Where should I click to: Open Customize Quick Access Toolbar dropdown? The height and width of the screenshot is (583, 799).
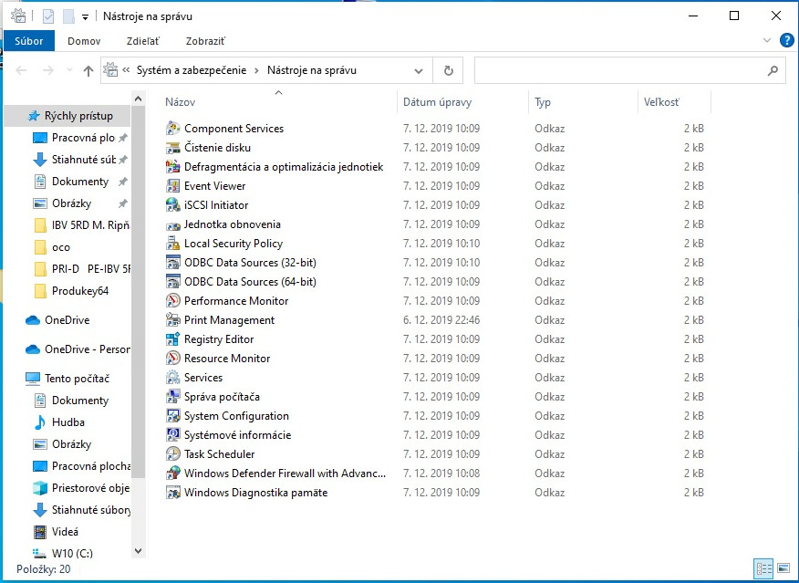(85, 16)
